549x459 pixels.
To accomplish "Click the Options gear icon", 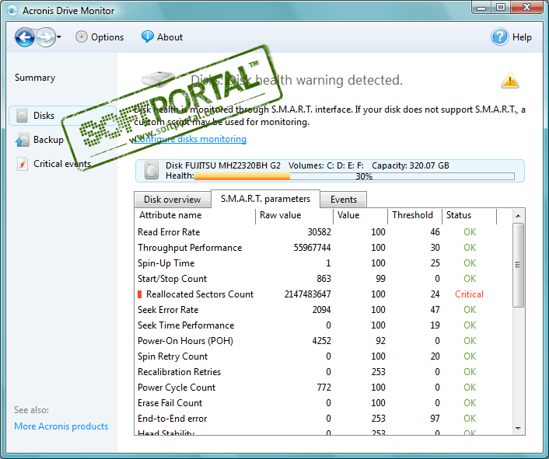I will click(81, 37).
